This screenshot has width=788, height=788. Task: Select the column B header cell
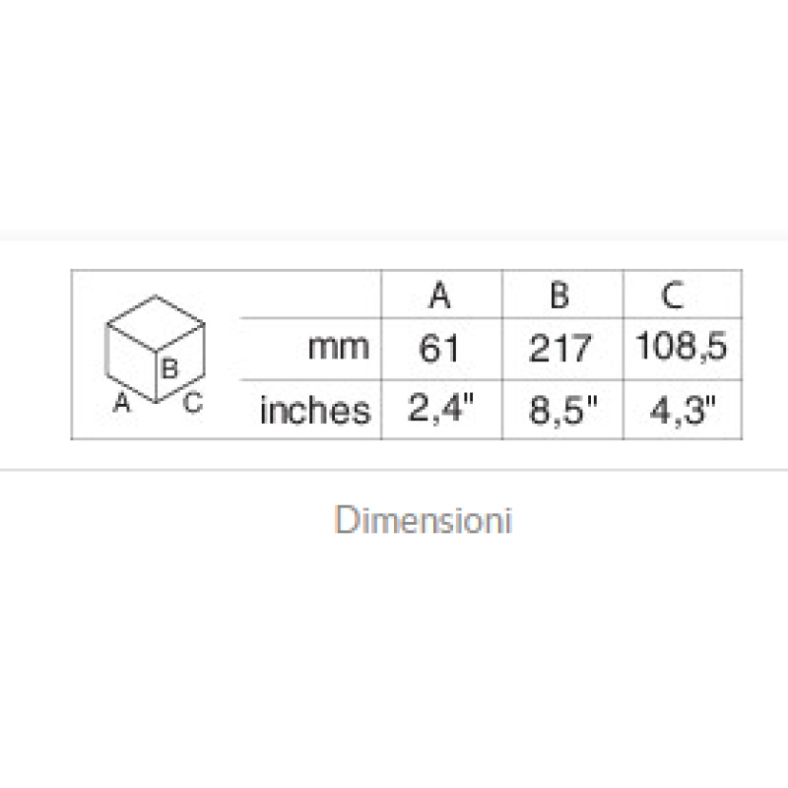pyautogui.click(x=562, y=295)
